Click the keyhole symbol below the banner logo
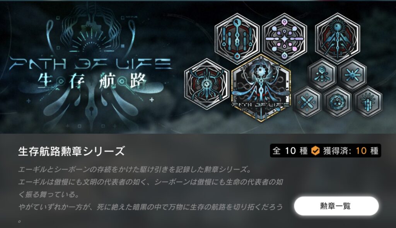Screen dimensions: 396x228 90,111
